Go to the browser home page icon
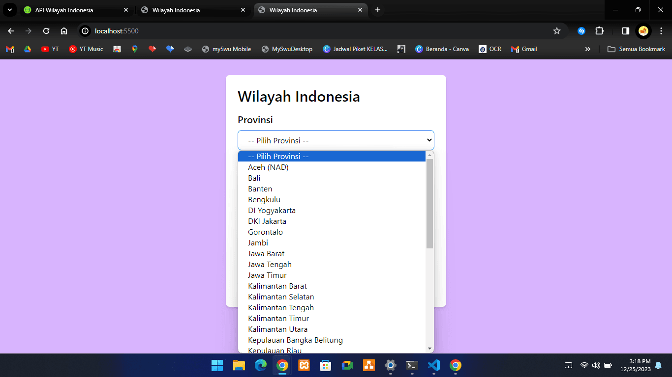This screenshot has width=672, height=377. [64, 31]
